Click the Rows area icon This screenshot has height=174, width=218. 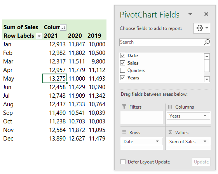tap(124, 132)
